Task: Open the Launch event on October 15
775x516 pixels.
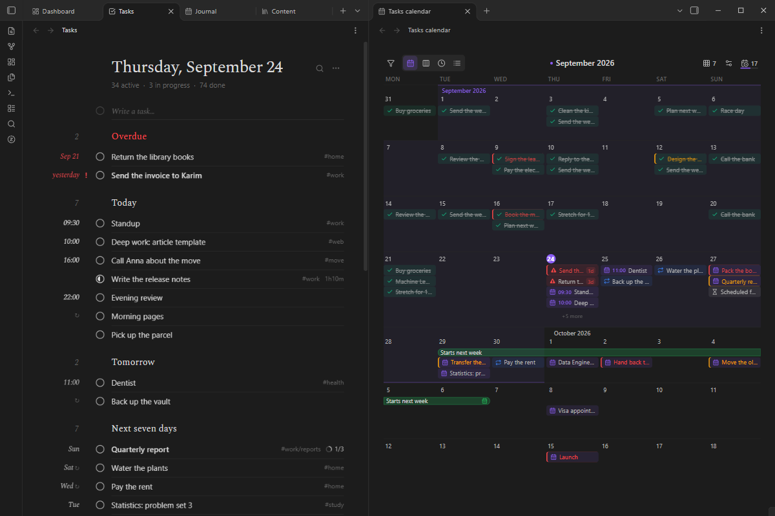Action: click(572, 457)
